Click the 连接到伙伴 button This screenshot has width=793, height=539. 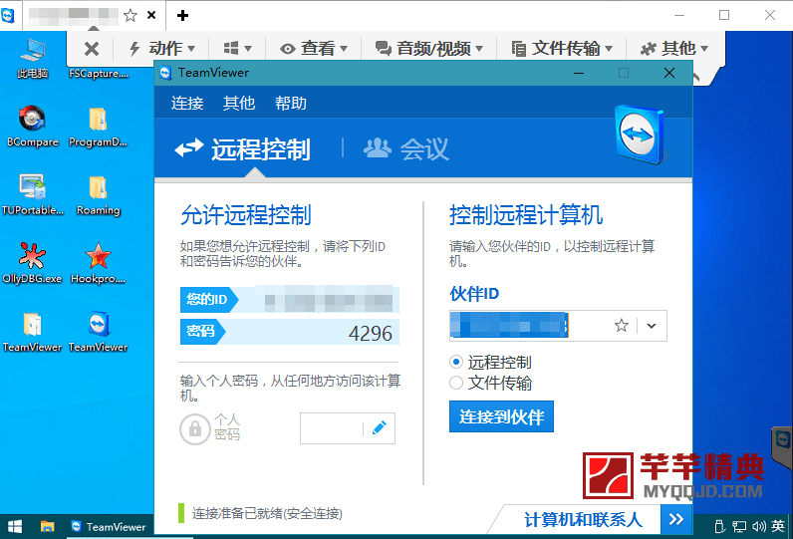click(501, 416)
